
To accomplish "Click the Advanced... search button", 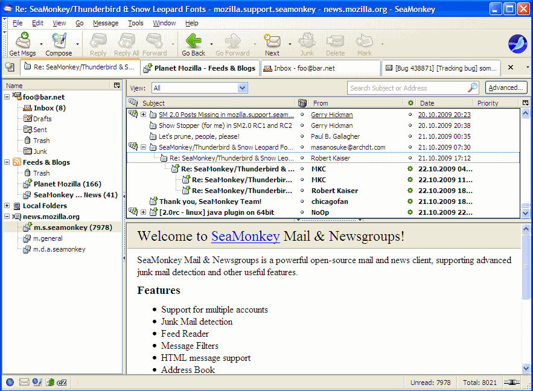I will 506,88.
